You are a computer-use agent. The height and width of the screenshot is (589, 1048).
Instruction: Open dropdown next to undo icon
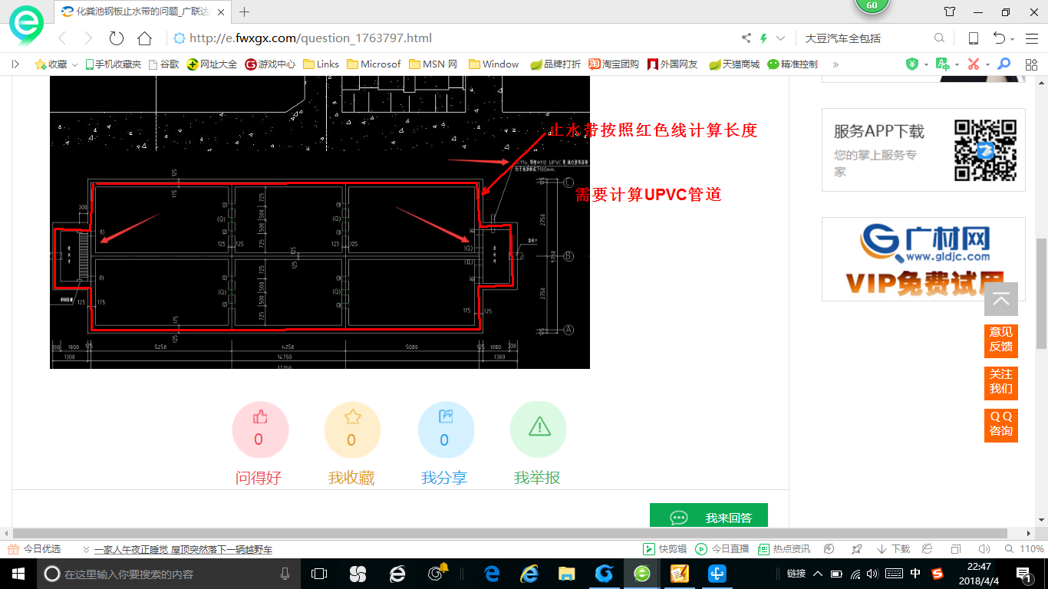1013,39
